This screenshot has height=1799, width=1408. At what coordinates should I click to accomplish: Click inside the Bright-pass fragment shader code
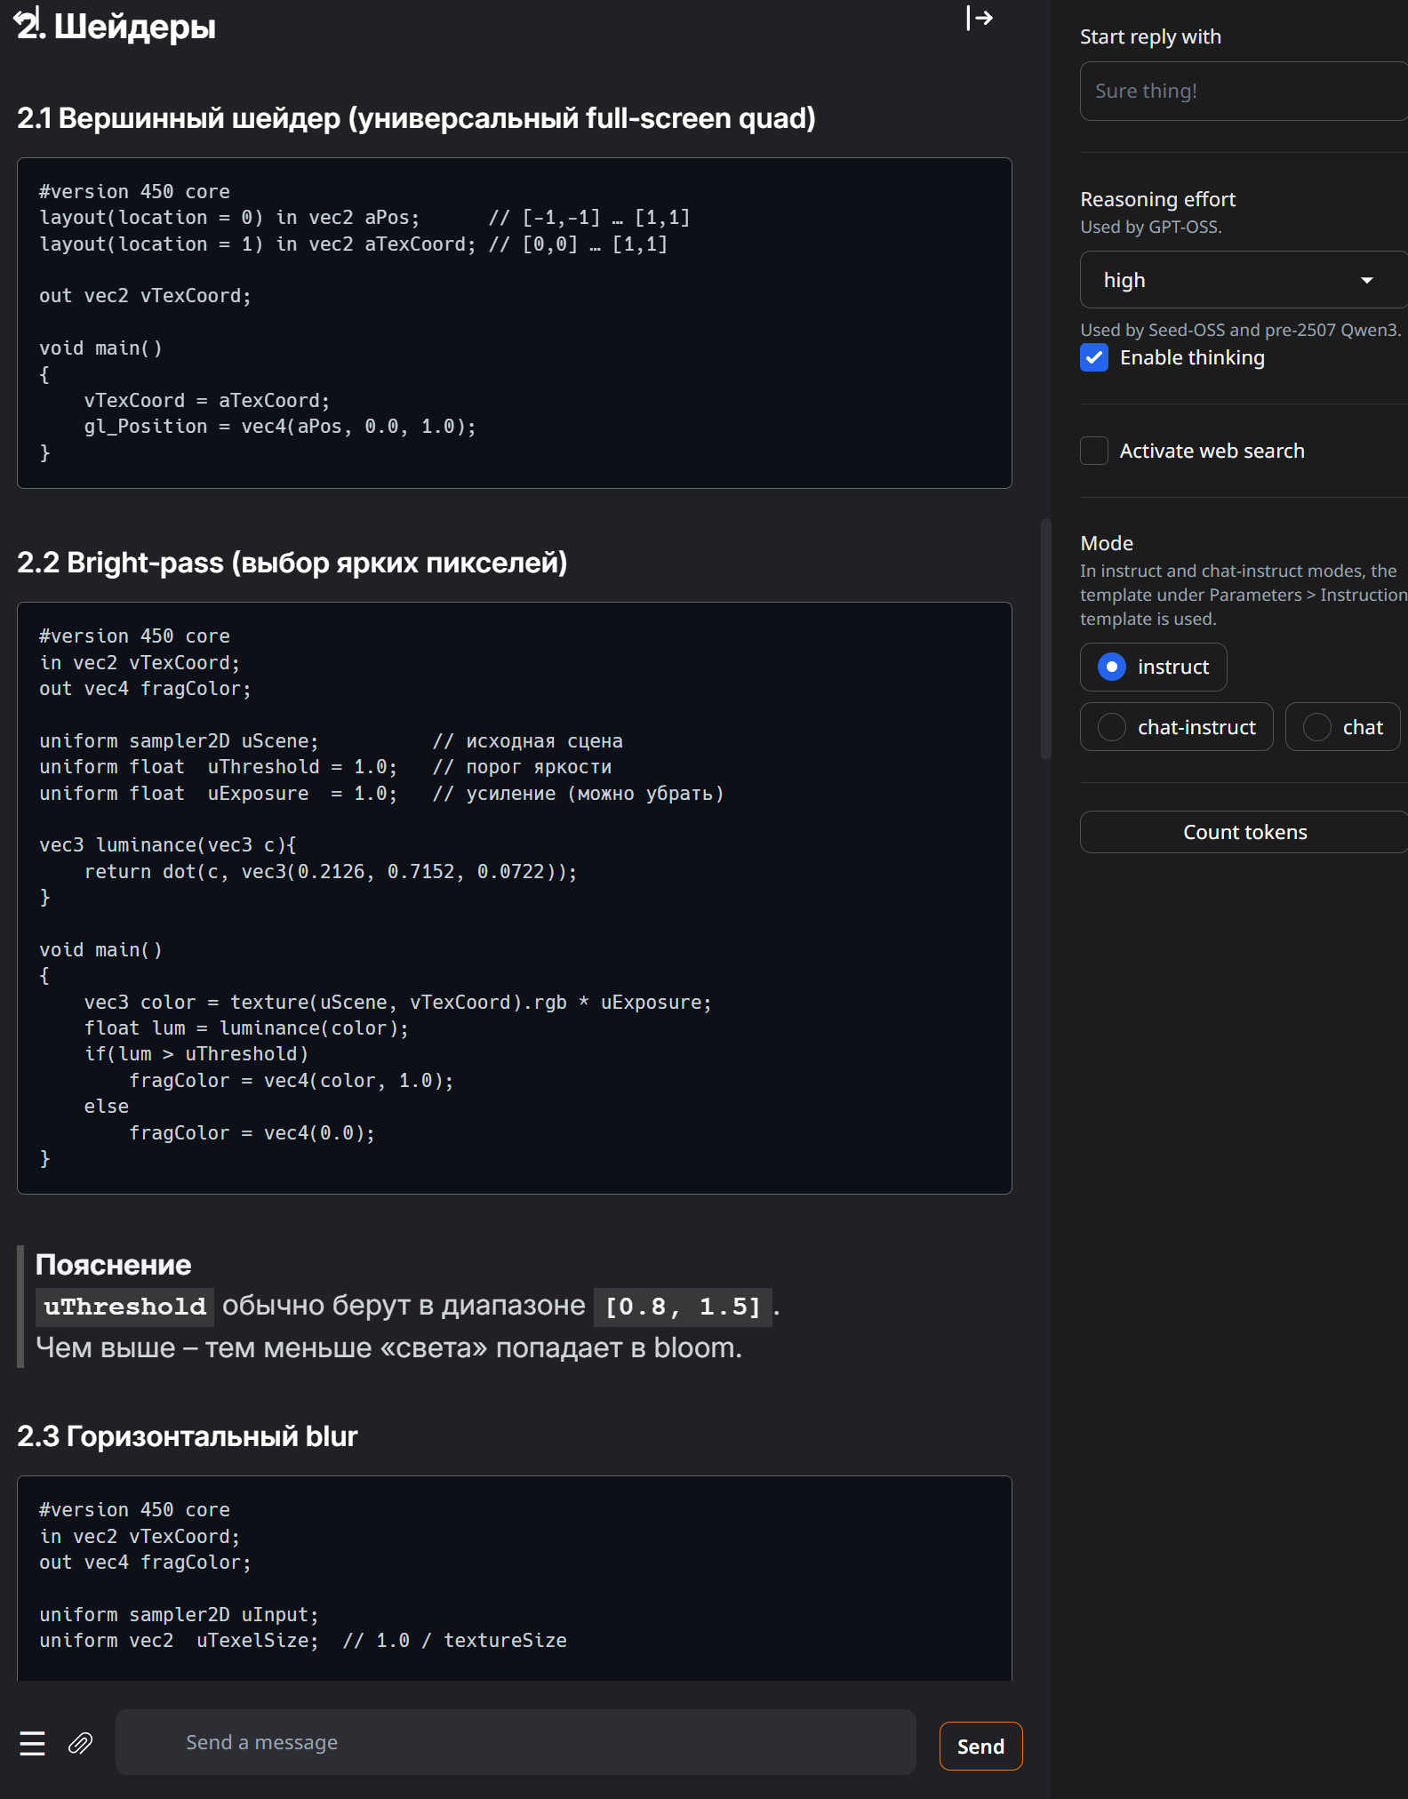coord(514,898)
